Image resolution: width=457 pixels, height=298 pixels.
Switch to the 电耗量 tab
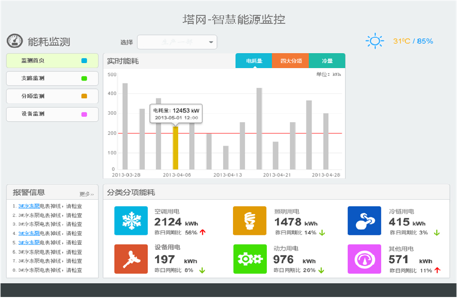pyautogui.click(x=254, y=61)
